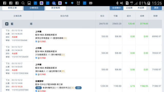Tap 籃球-日本女子籃球聯賽-第三節 league line
The width and height of the screenshot is (164, 92).
49,84
